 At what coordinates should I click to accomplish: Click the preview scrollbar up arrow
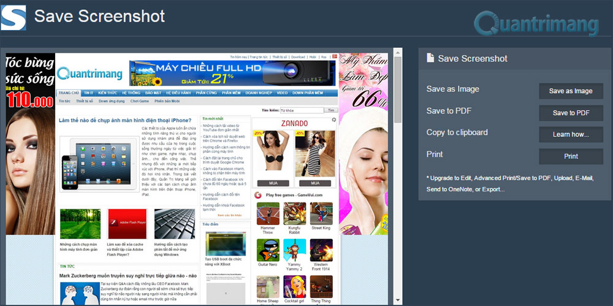(398, 52)
